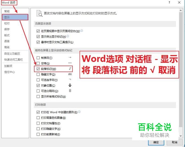Enable 打印隐藏文字 checkbox
The height and width of the screenshot is (147, 185).
tap(38, 129)
